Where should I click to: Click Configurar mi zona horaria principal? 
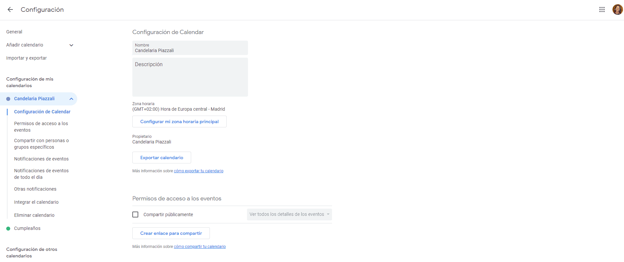click(x=179, y=122)
